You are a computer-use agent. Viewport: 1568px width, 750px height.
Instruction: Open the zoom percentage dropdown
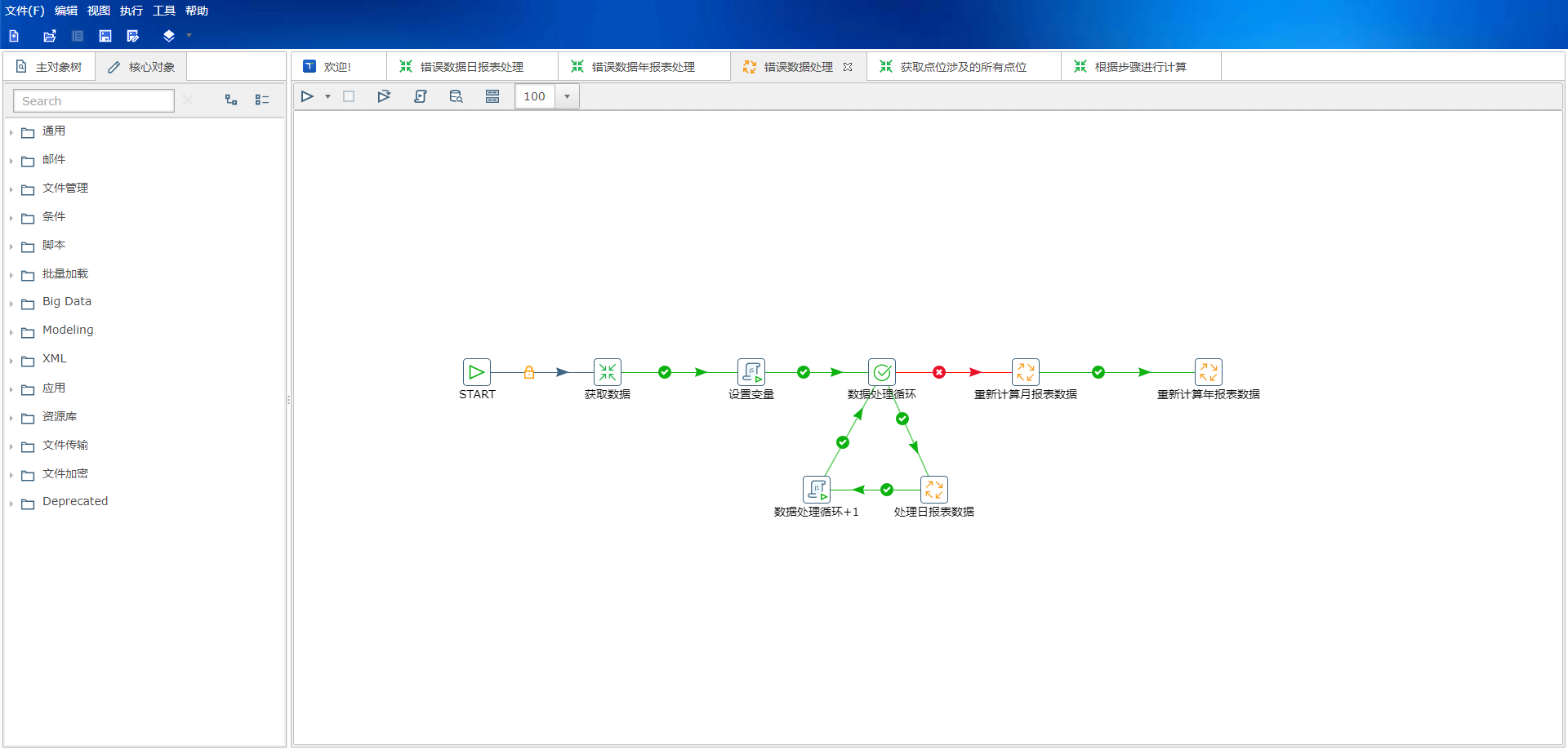click(x=567, y=96)
